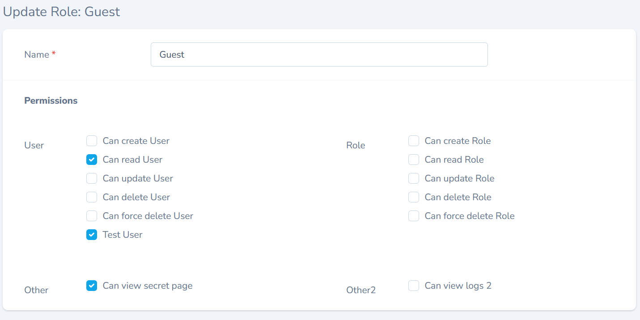
Task: Enable Can force delete Role permission
Action: coord(414,216)
